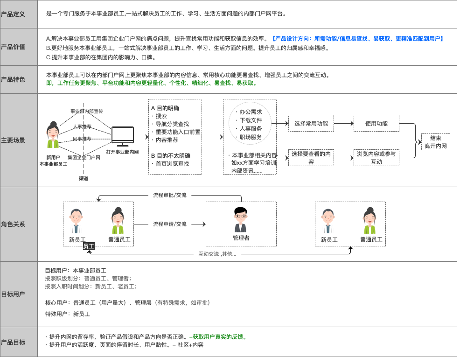The height and width of the screenshot is (357, 460).
Task: Click the A 目的明确 heading
Action: [x=165, y=108]
